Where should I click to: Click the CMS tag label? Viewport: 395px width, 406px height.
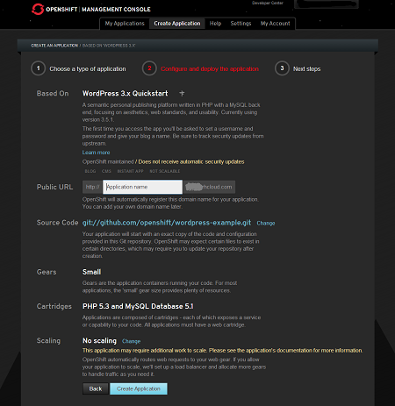point(106,171)
